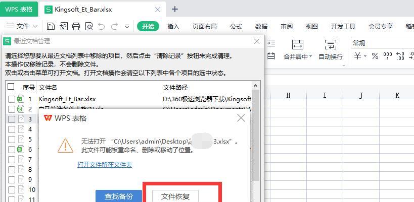Check the box for row 2
Image resolution: width=414 pixels, height=202 pixels.
11,109
